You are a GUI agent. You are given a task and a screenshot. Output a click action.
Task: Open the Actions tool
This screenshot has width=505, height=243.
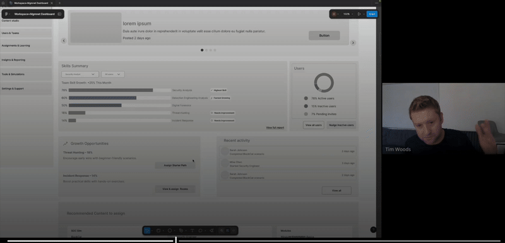pyautogui.click(x=211, y=230)
